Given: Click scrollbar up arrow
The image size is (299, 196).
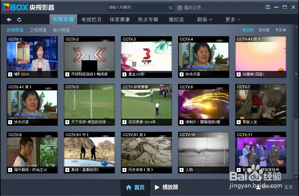Looking at the screenshot, I should pos(296,27).
